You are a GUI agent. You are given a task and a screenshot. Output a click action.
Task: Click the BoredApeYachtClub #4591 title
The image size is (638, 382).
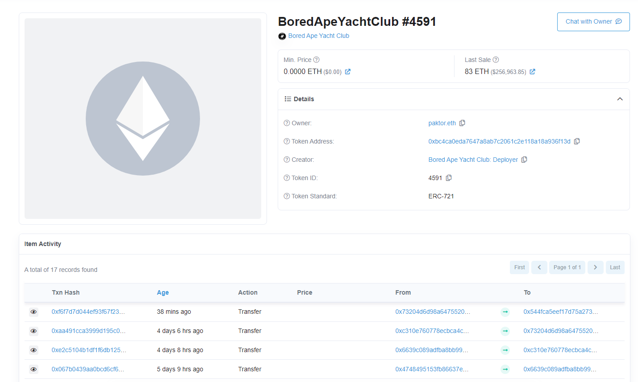coord(357,21)
